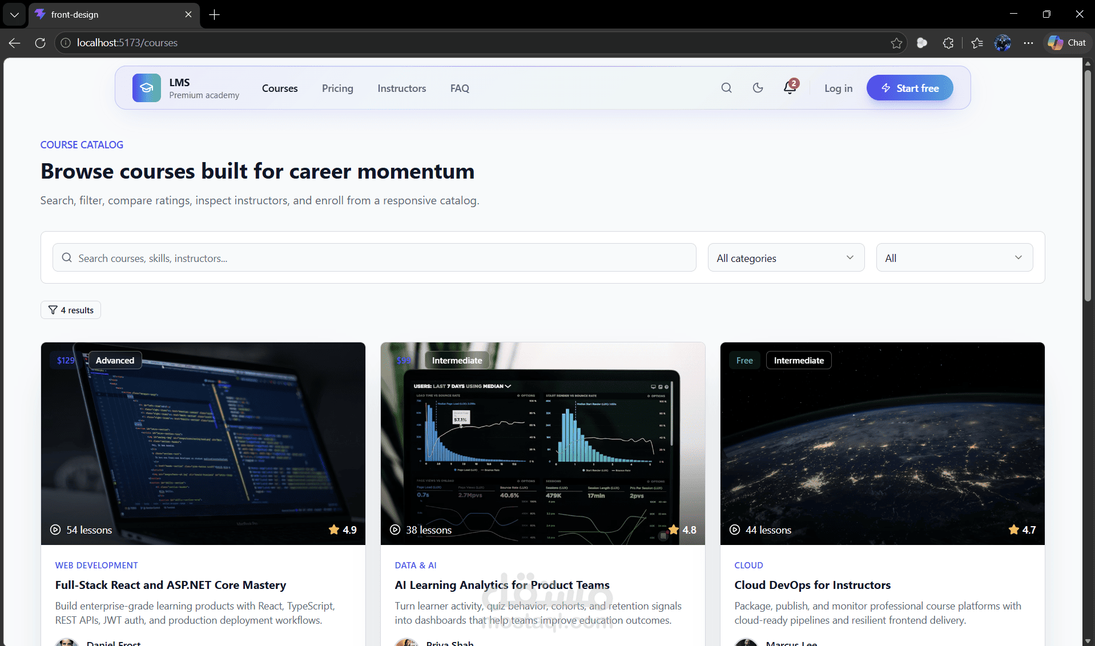The height and width of the screenshot is (646, 1095).
Task: Bookmark this page with the star icon
Action: (x=896, y=43)
